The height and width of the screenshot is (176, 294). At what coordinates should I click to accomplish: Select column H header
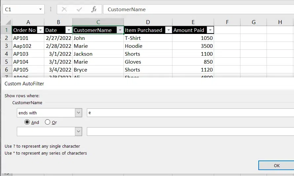[280, 22]
